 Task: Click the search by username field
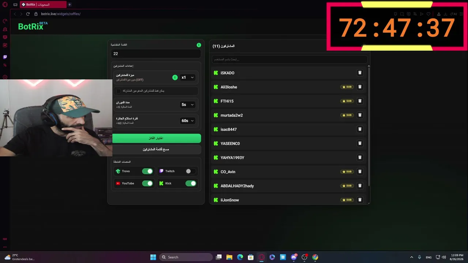click(290, 59)
